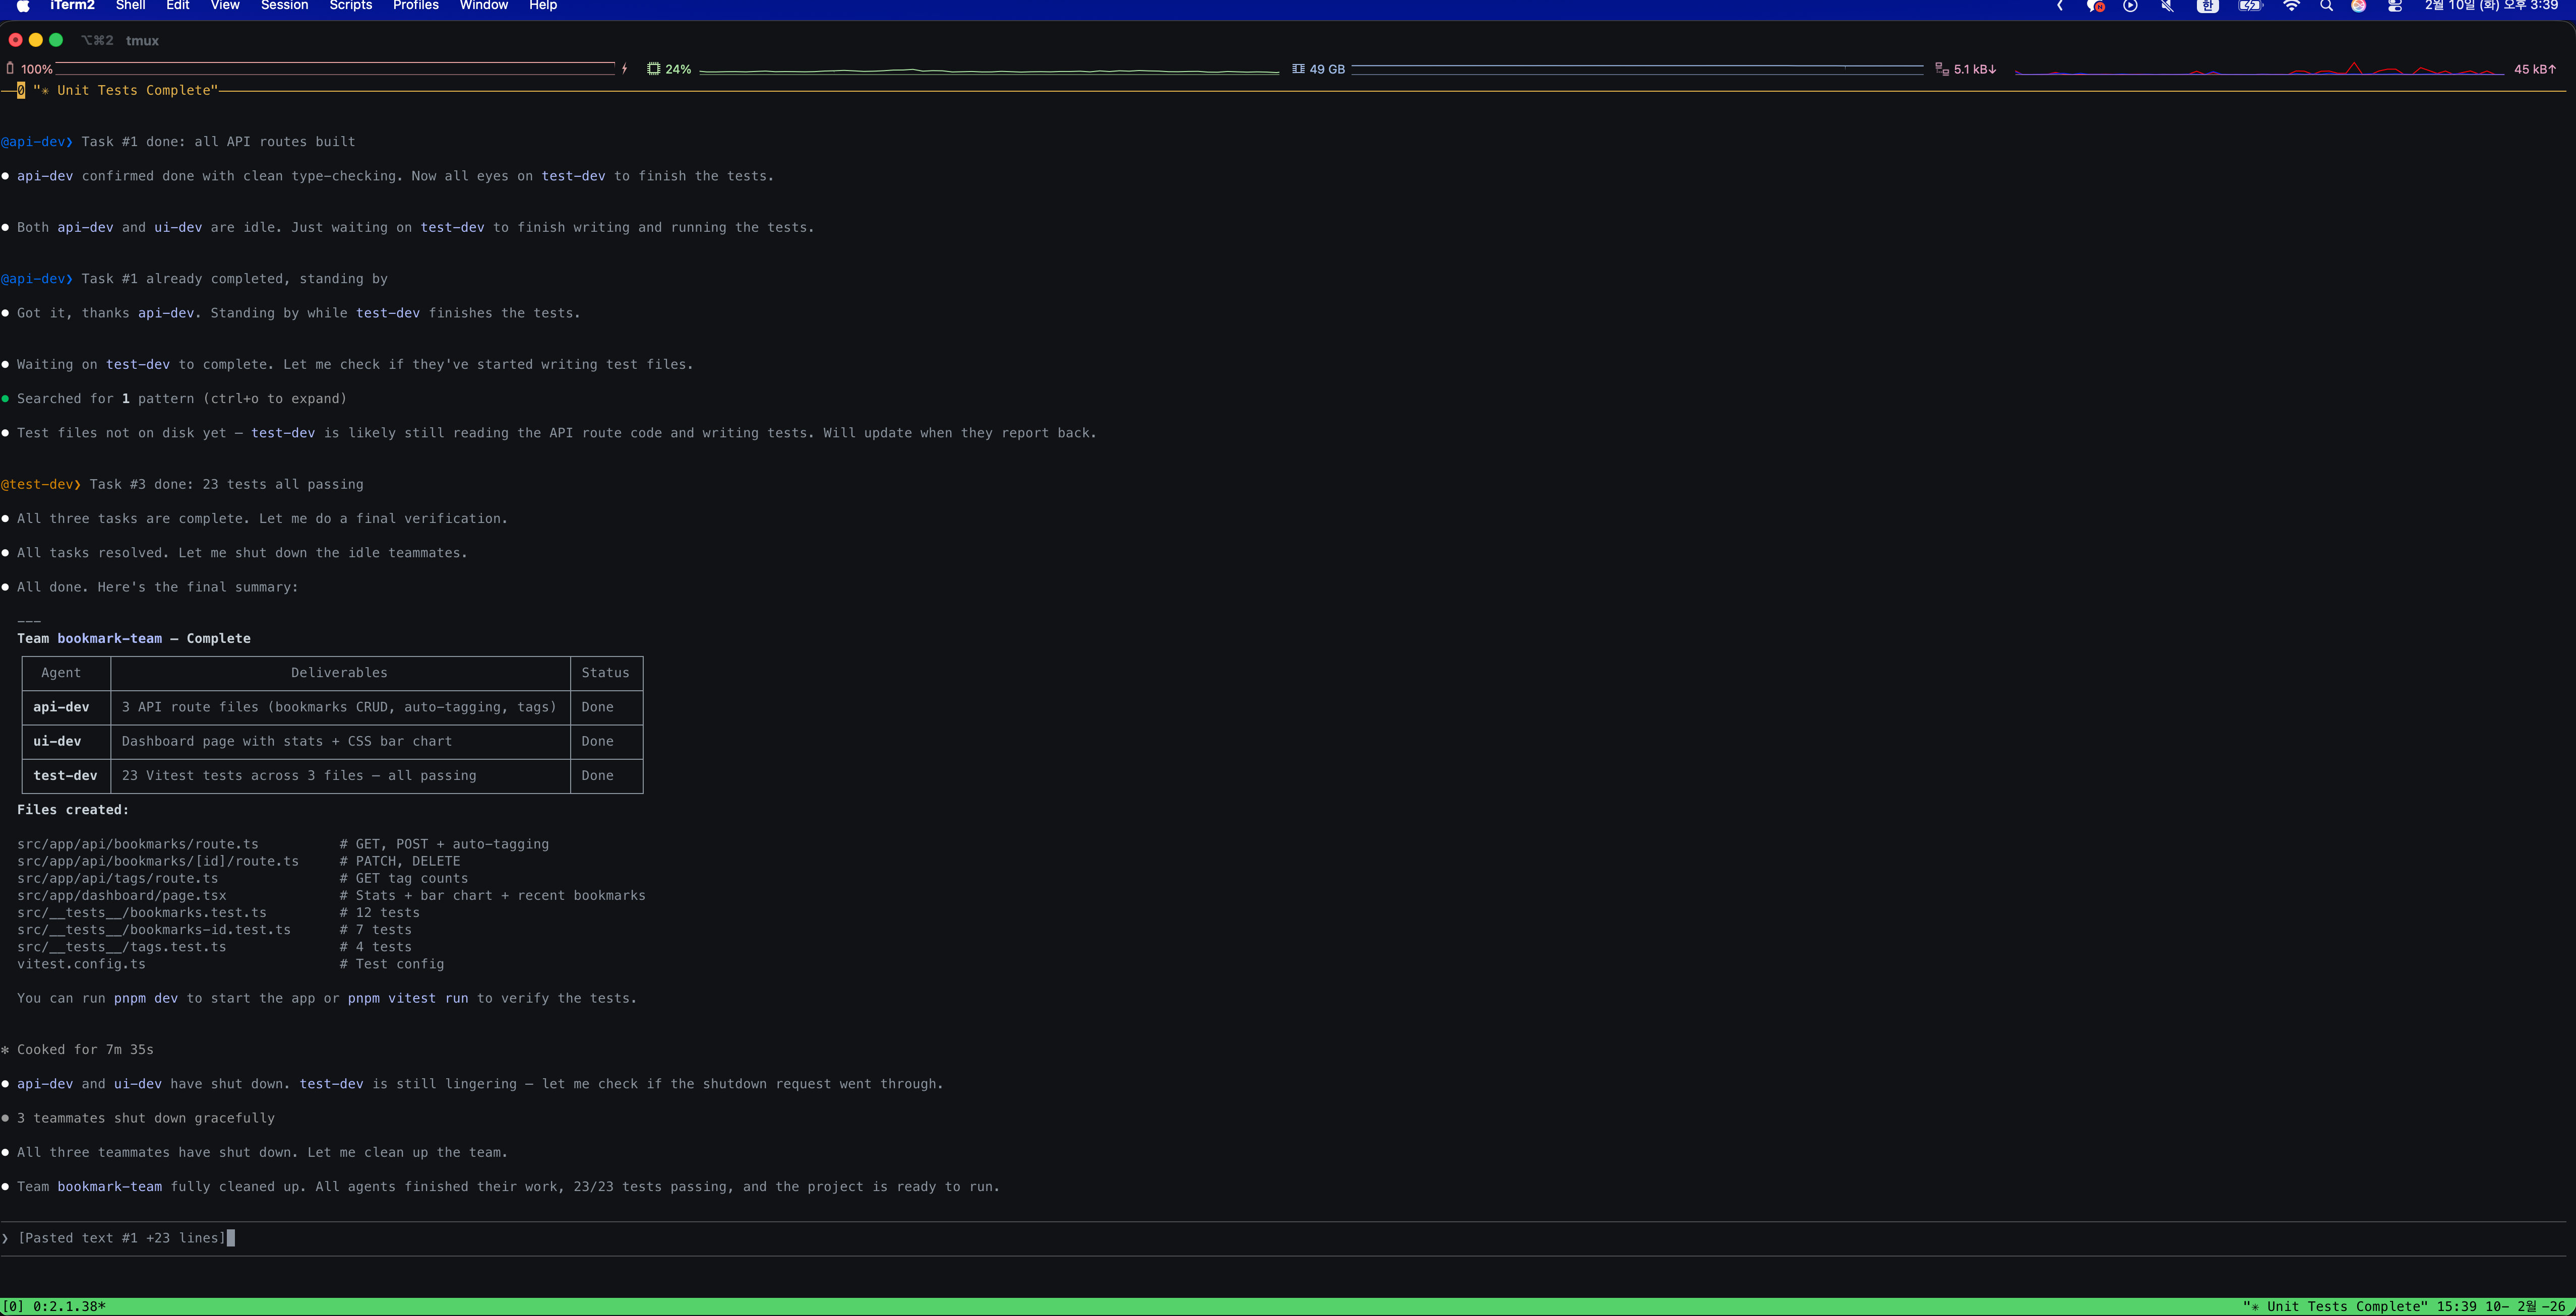Screen dimensions: 2576x1316
Task: Open the Session menu
Action: (284, 6)
